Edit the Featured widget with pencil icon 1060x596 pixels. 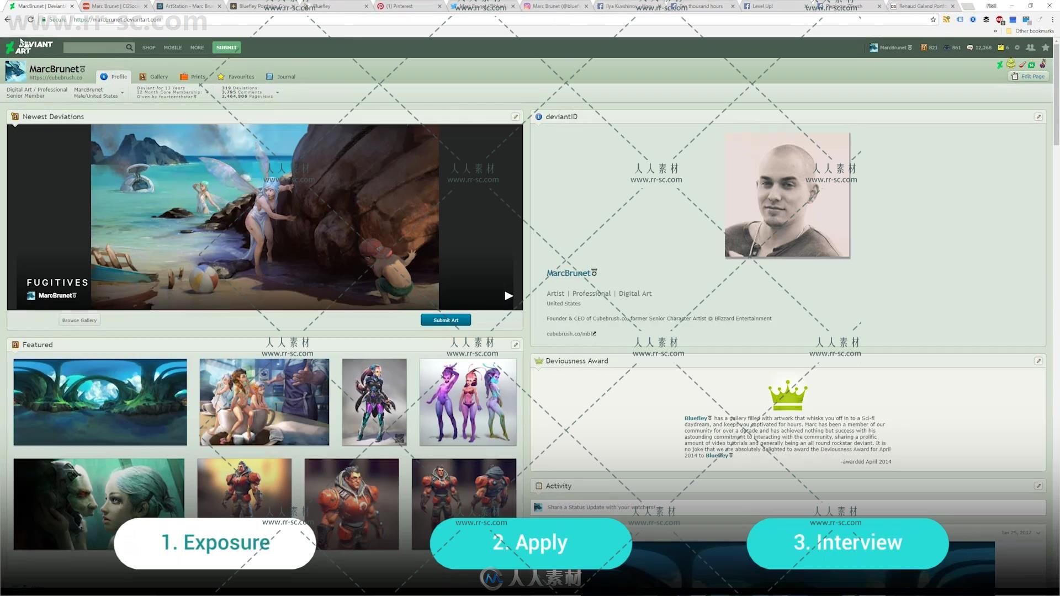tap(515, 344)
